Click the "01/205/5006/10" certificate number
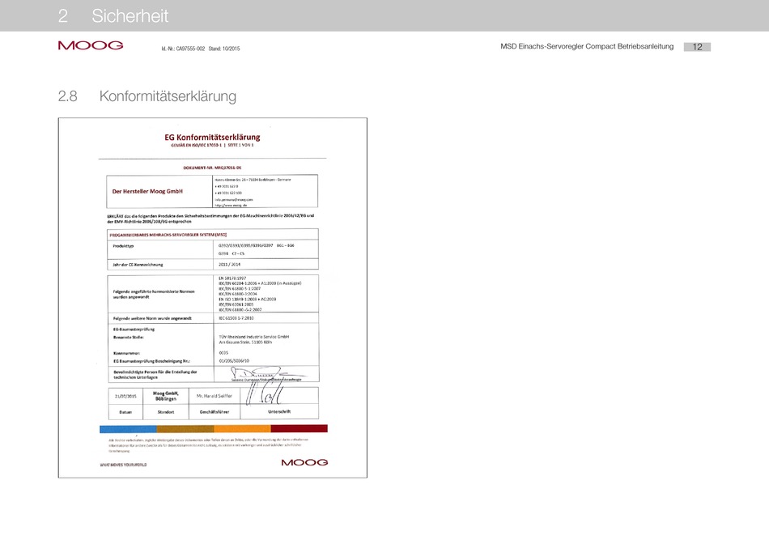This screenshot has width=769, height=544. (234, 360)
